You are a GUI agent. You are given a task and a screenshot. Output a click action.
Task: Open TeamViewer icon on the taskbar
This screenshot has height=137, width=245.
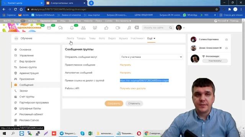click(21, 134)
